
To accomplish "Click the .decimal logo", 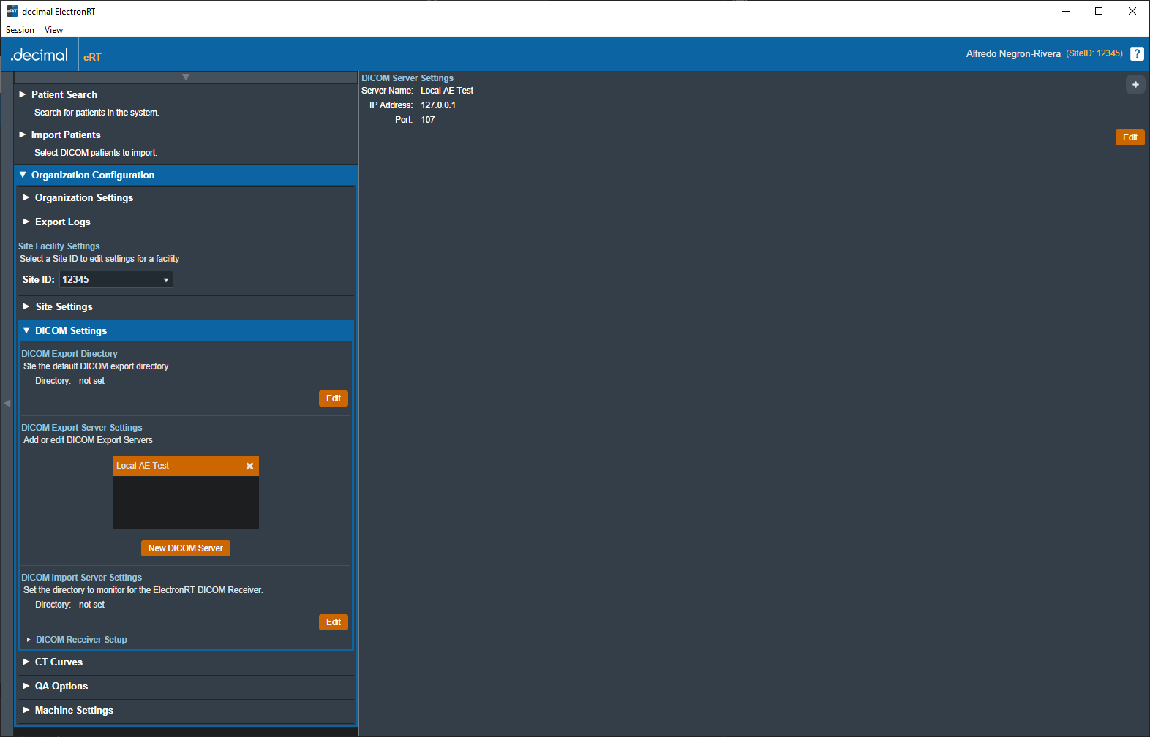I will tap(40, 55).
